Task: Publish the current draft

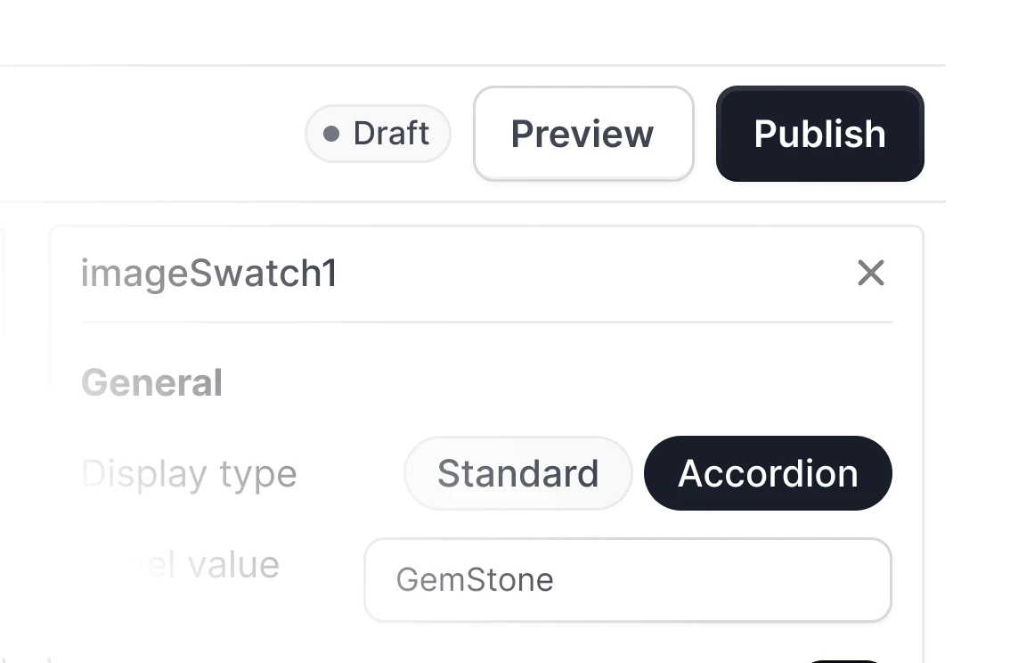Action: (x=819, y=134)
